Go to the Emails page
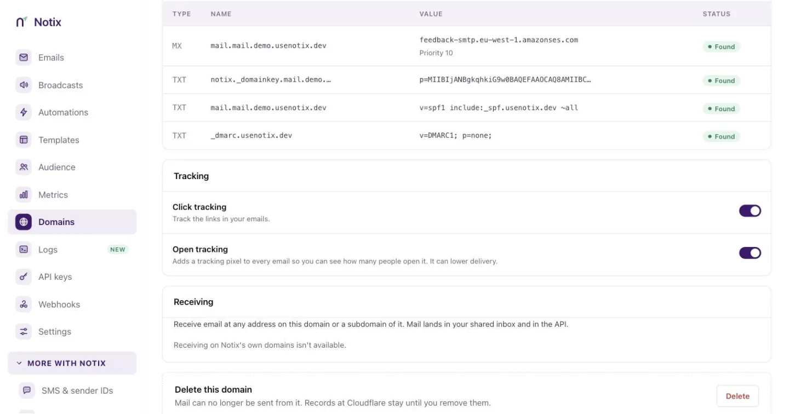Image resolution: width=789 pixels, height=414 pixels. click(72, 58)
